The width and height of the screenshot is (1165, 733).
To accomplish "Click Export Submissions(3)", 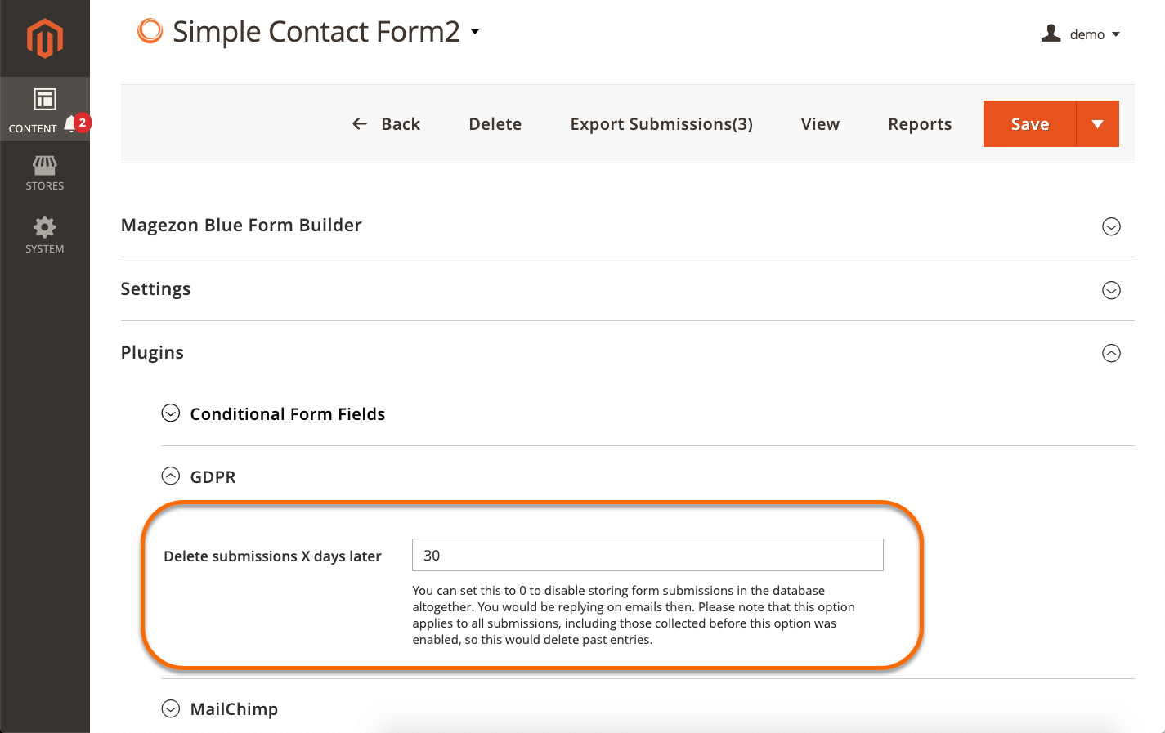I will [661, 123].
